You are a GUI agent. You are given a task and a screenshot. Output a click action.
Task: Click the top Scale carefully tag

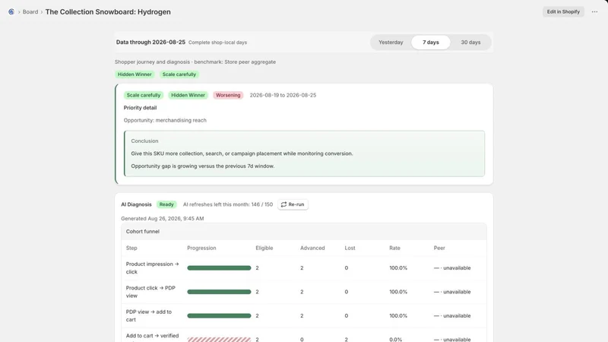(x=179, y=74)
